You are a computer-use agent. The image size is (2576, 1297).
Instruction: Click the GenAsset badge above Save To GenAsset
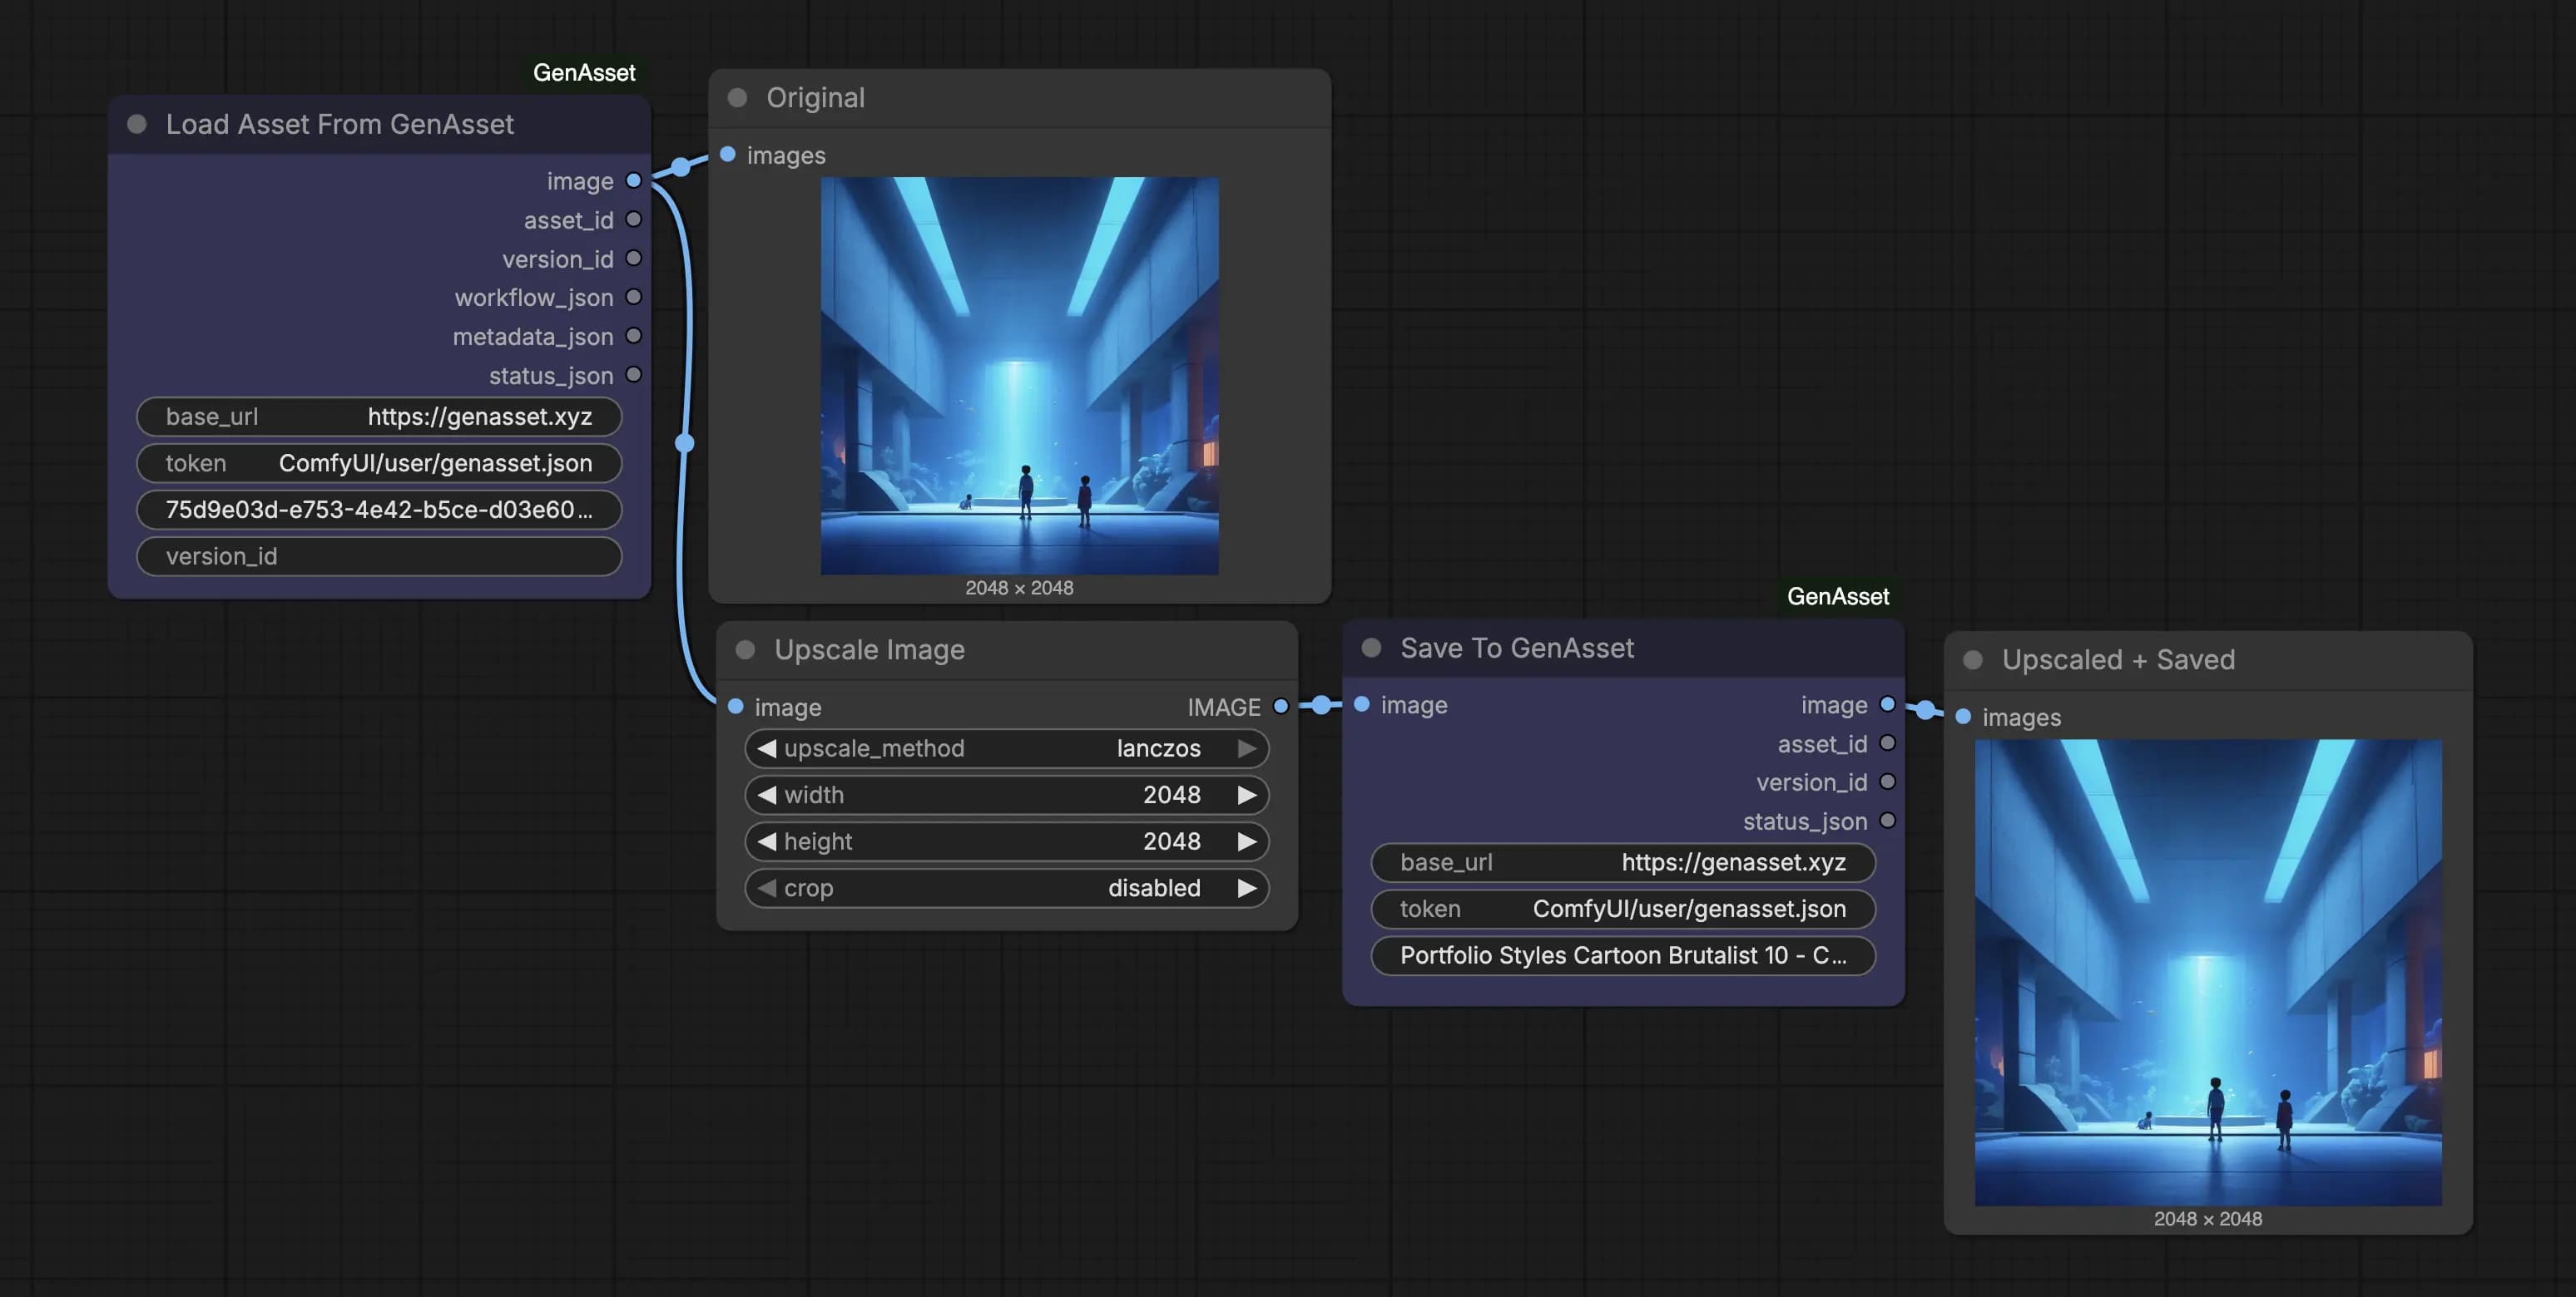tap(1838, 597)
